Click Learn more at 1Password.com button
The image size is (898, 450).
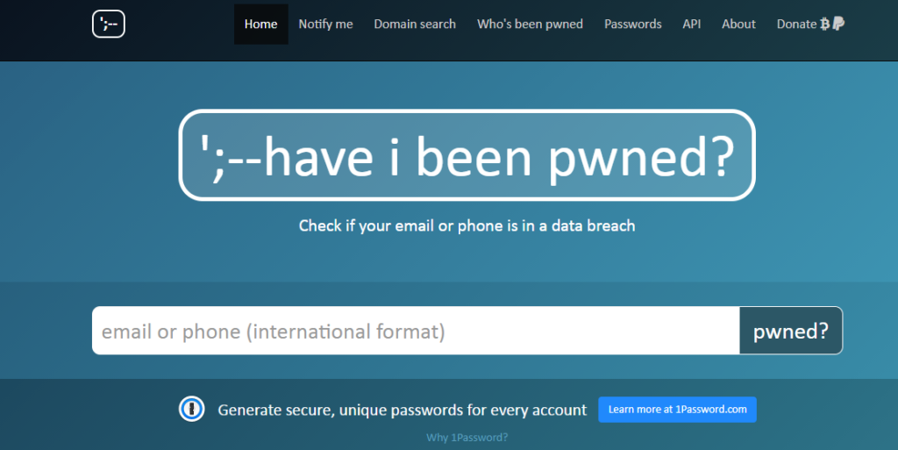[677, 410]
